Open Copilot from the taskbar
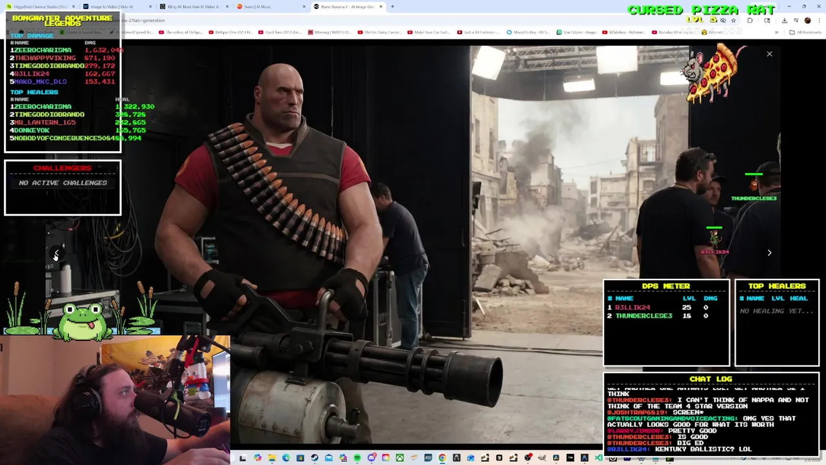 pyautogui.click(x=257, y=459)
